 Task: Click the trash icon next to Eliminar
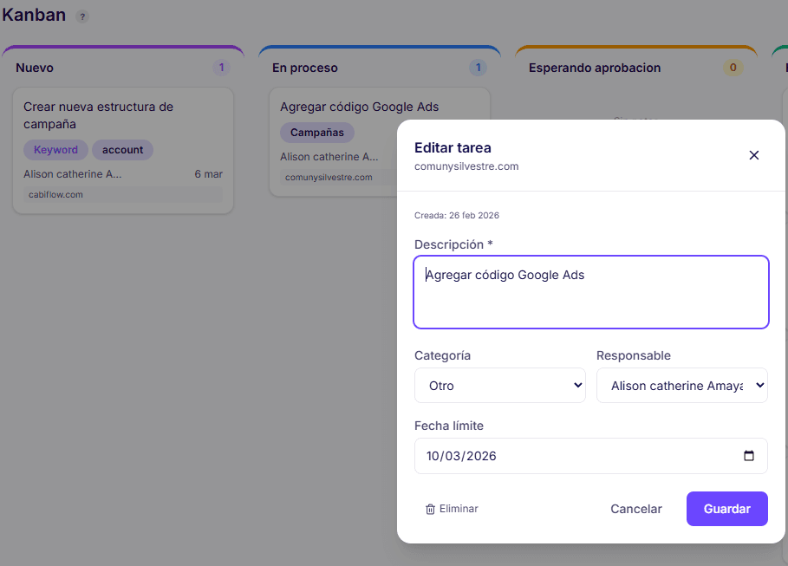click(430, 509)
